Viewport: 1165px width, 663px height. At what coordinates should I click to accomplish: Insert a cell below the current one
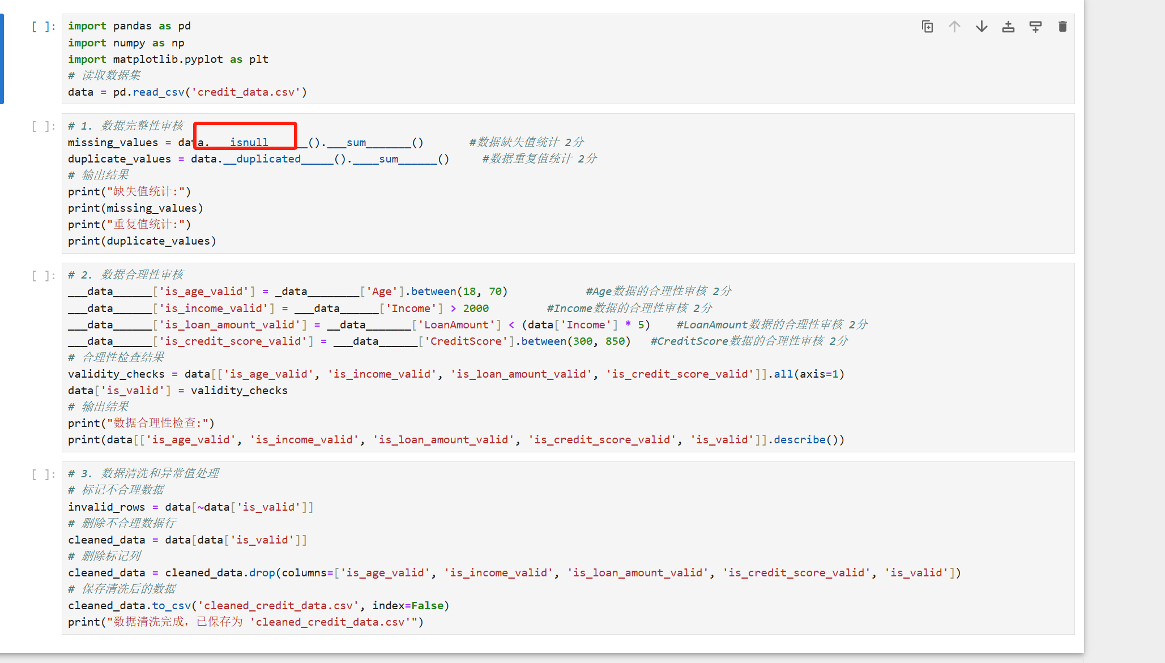1035,27
